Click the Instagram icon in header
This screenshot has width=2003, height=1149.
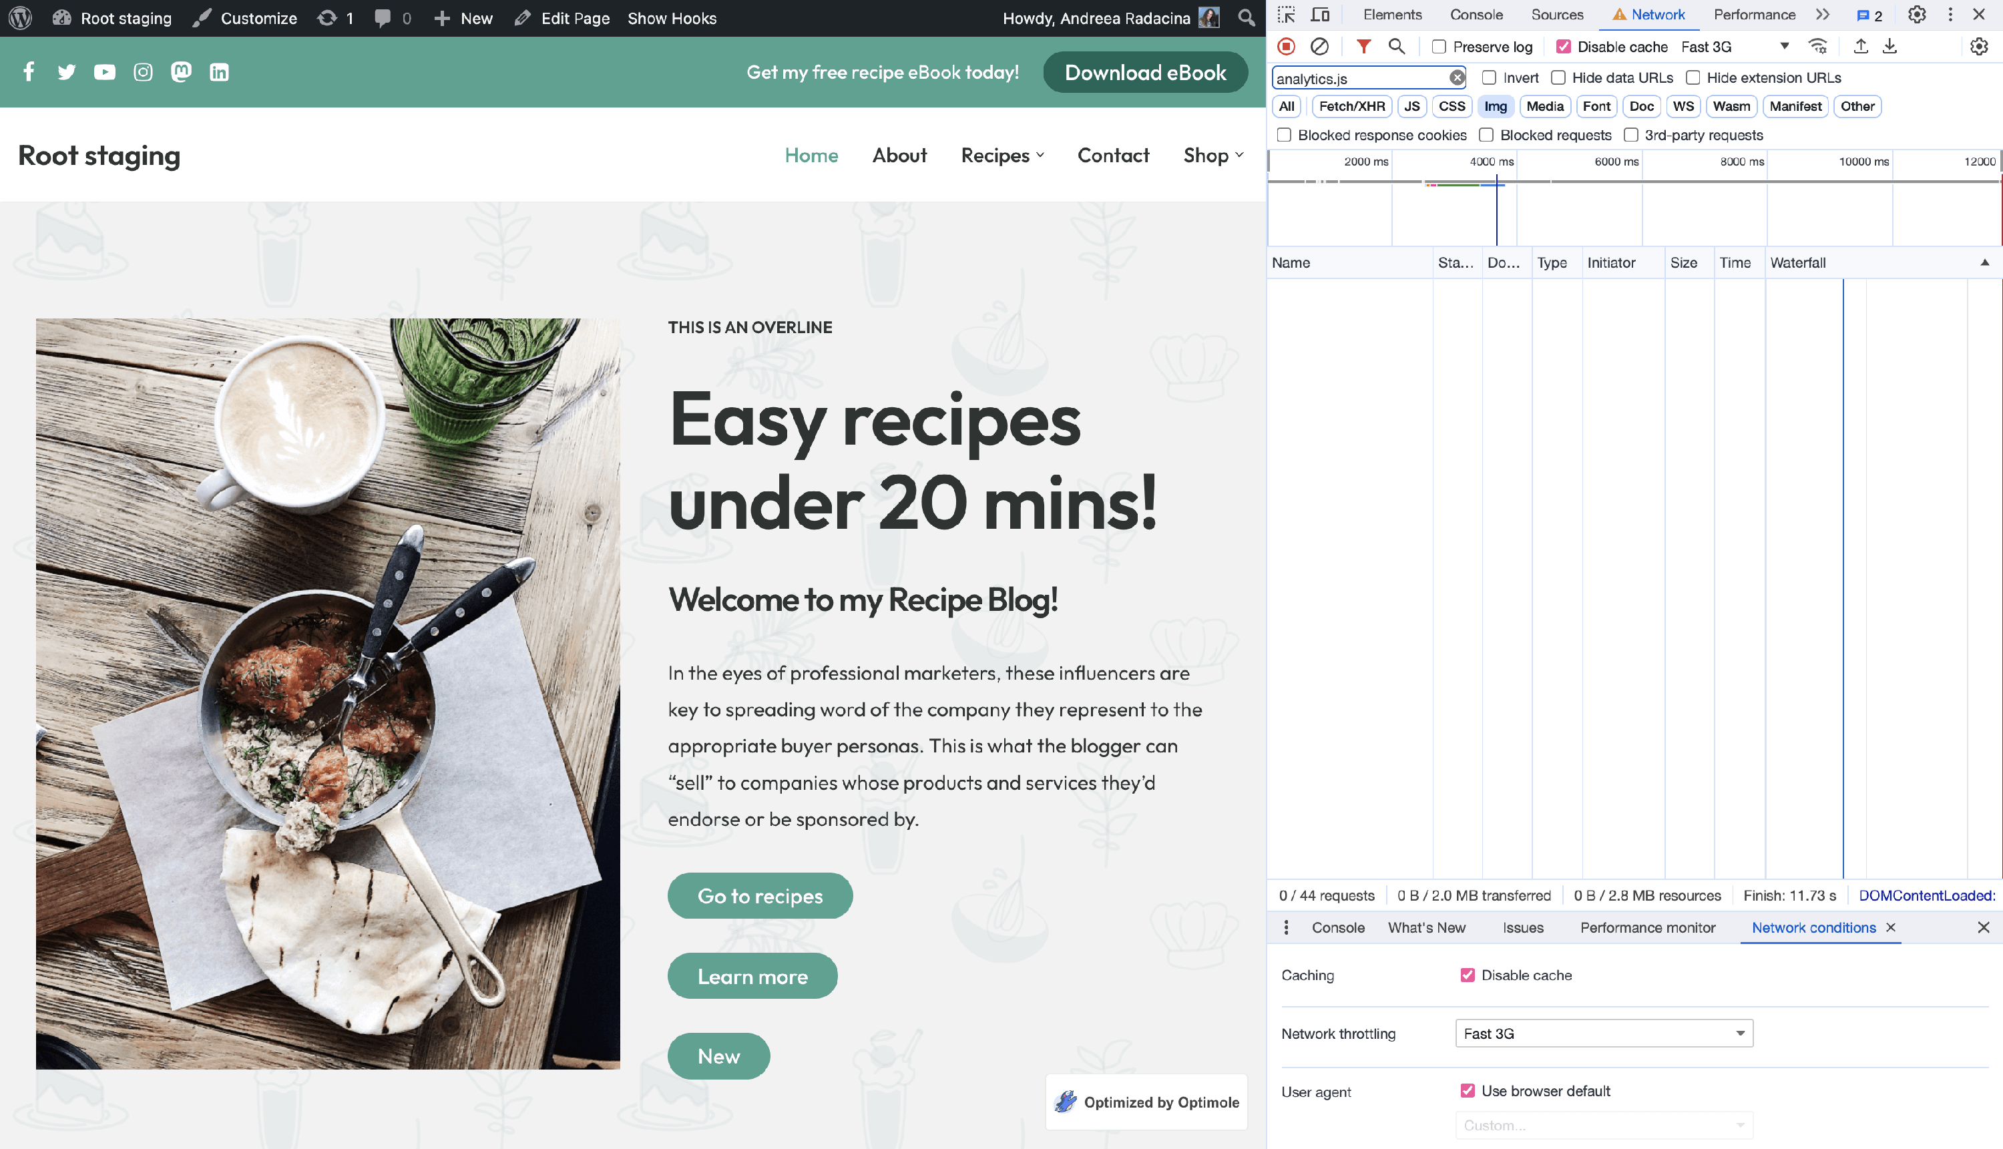pyautogui.click(x=143, y=73)
